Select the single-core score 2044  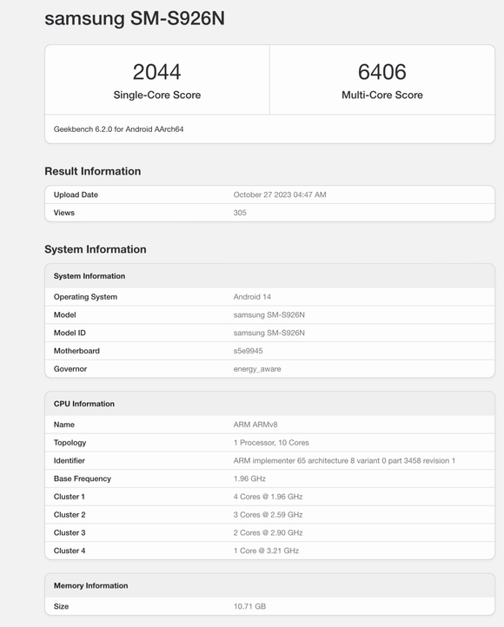coord(156,72)
